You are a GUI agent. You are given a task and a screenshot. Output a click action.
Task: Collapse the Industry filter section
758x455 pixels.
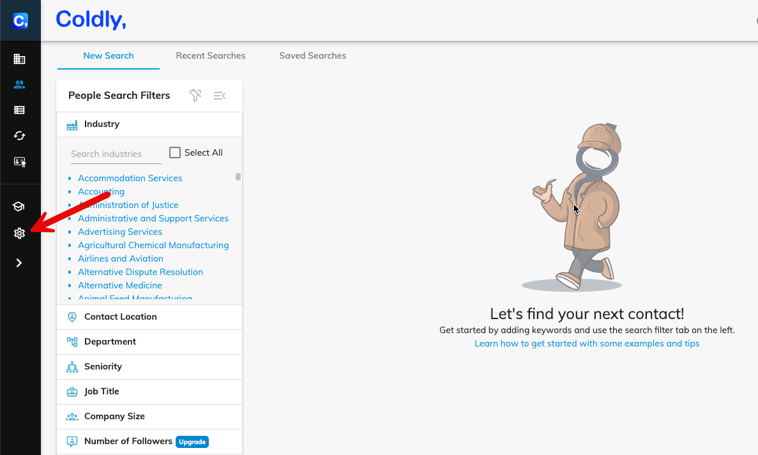149,124
